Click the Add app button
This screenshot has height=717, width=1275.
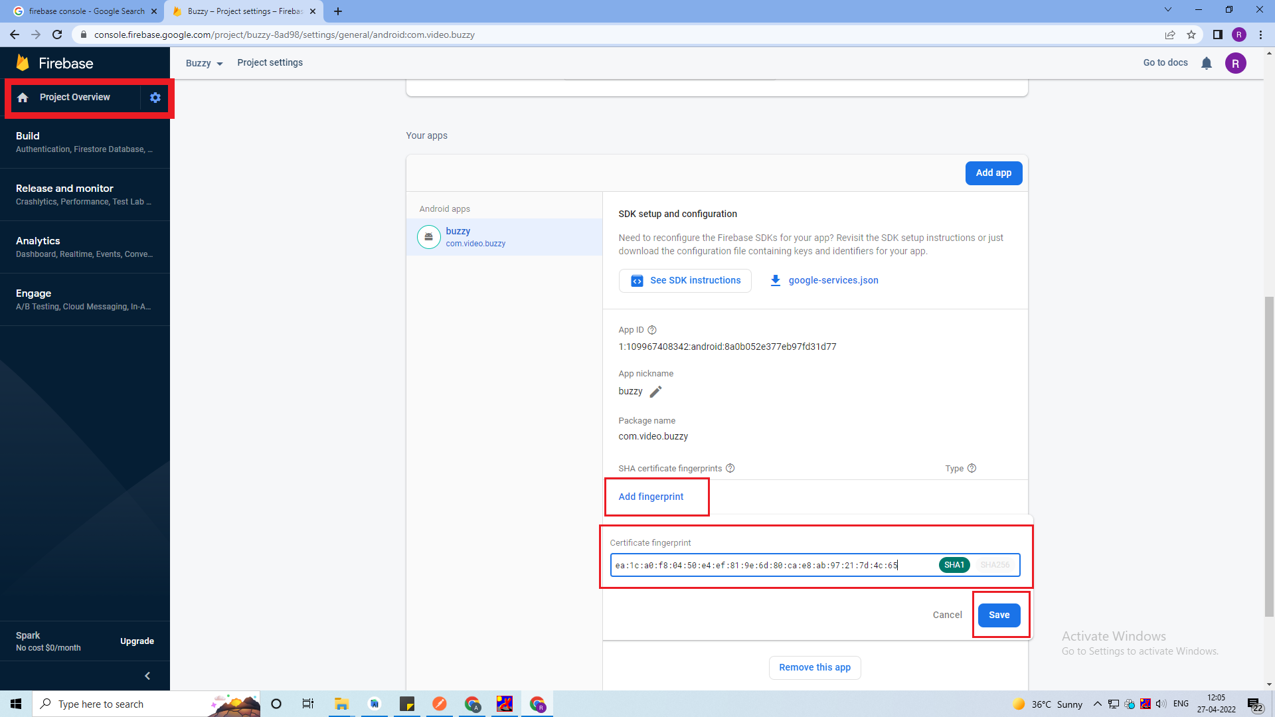[x=993, y=173]
